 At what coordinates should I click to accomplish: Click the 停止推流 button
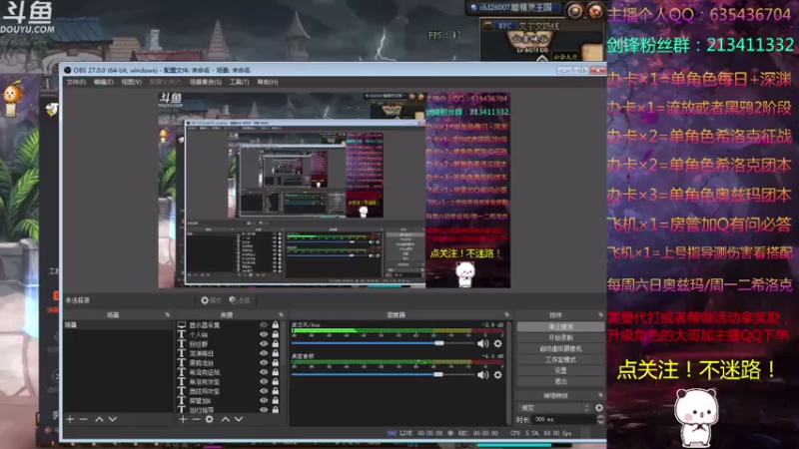coord(560,327)
